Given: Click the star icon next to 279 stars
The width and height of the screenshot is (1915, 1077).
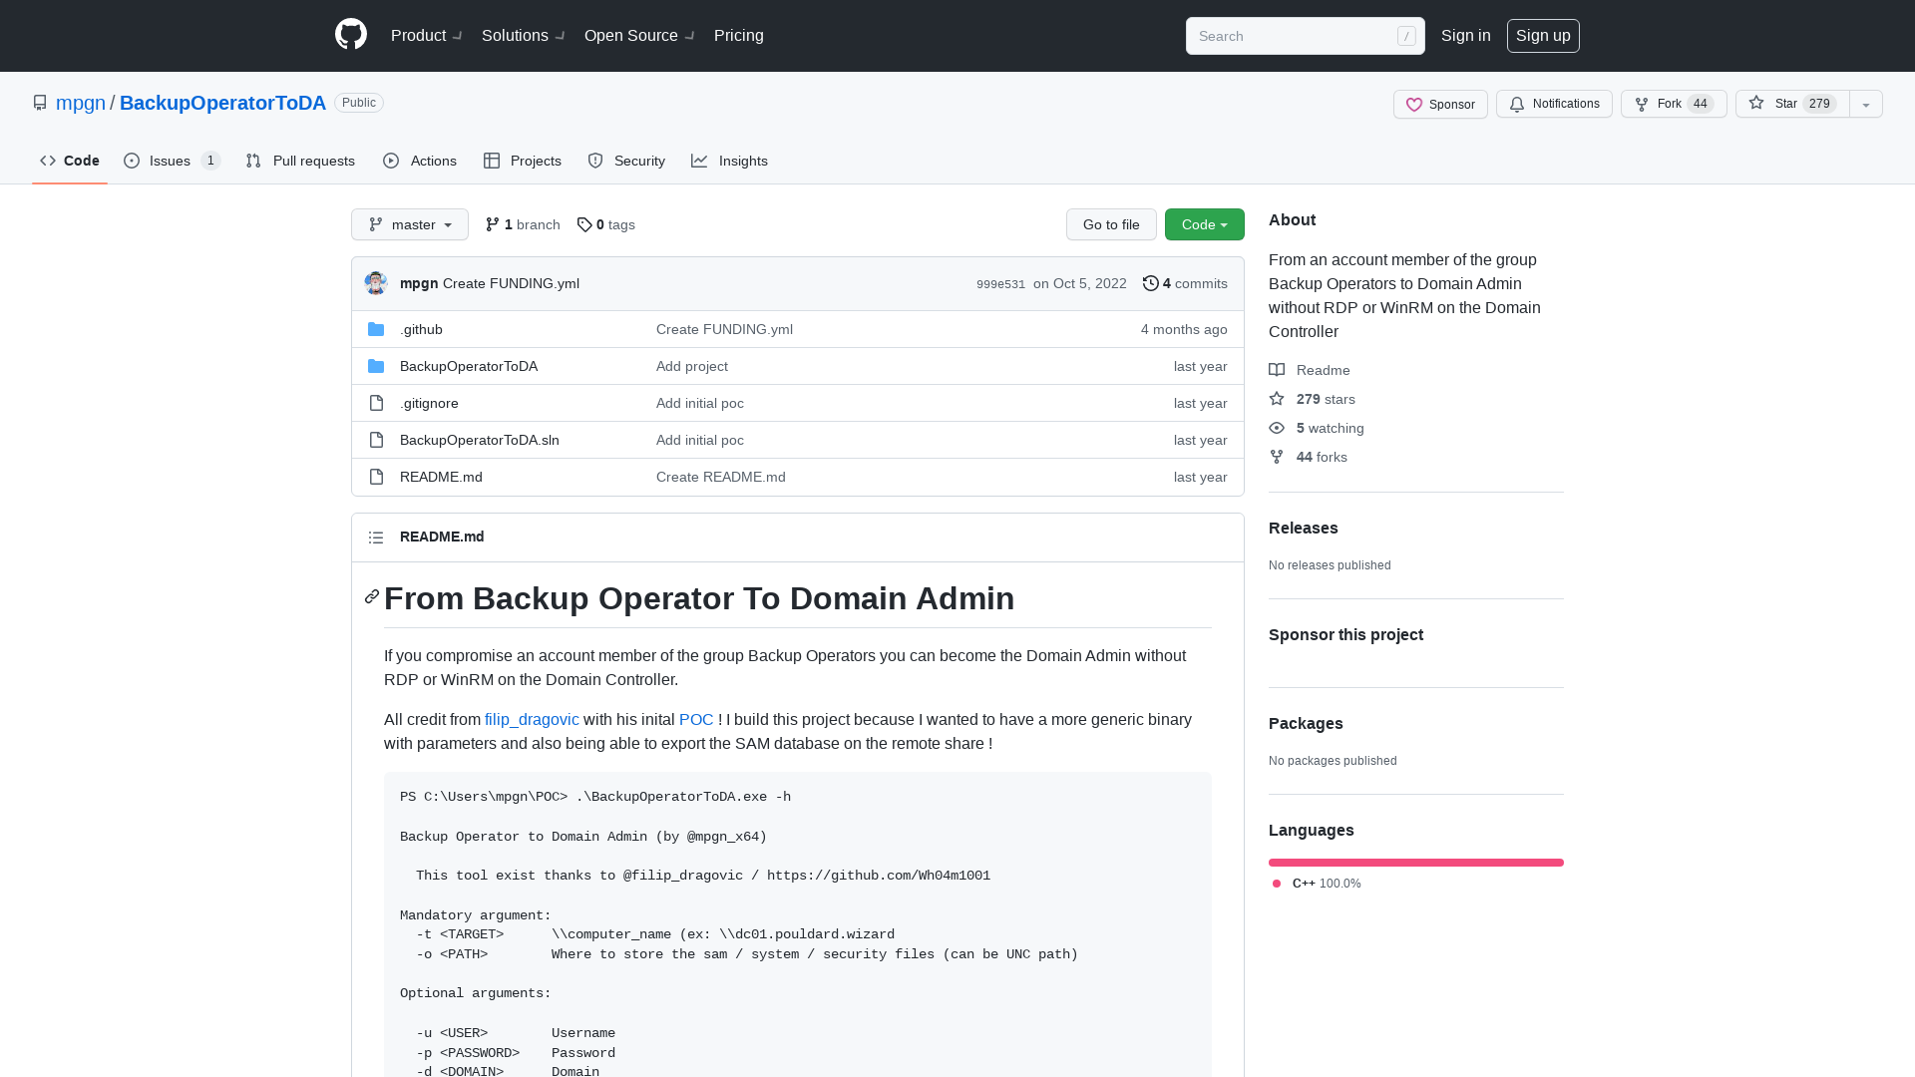Looking at the screenshot, I should (x=1277, y=399).
